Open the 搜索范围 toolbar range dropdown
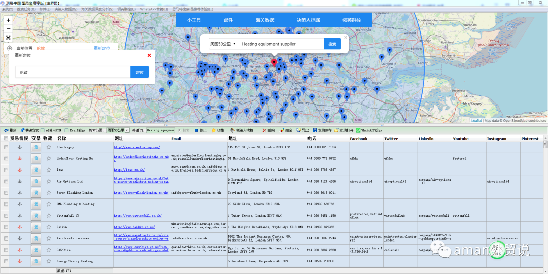This screenshot has height=274, width=548. 118,130
